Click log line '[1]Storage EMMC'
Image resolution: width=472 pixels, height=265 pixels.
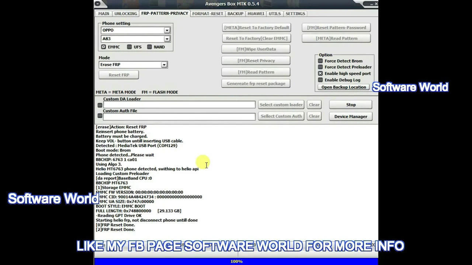pos(114,188)
